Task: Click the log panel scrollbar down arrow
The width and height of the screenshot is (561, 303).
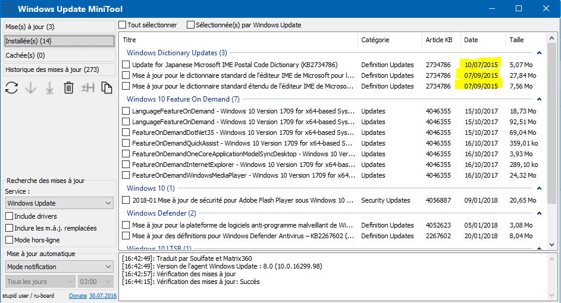Action: coord(551,295)
